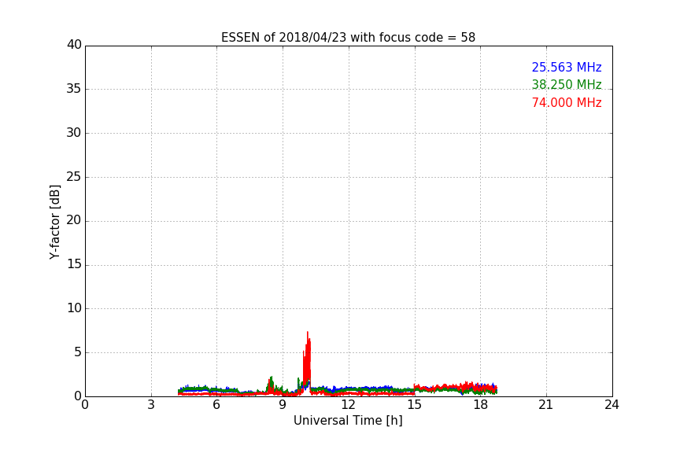Click the y-axis tick label '20'
The image size is (680, 453).
tap(74, 220)
